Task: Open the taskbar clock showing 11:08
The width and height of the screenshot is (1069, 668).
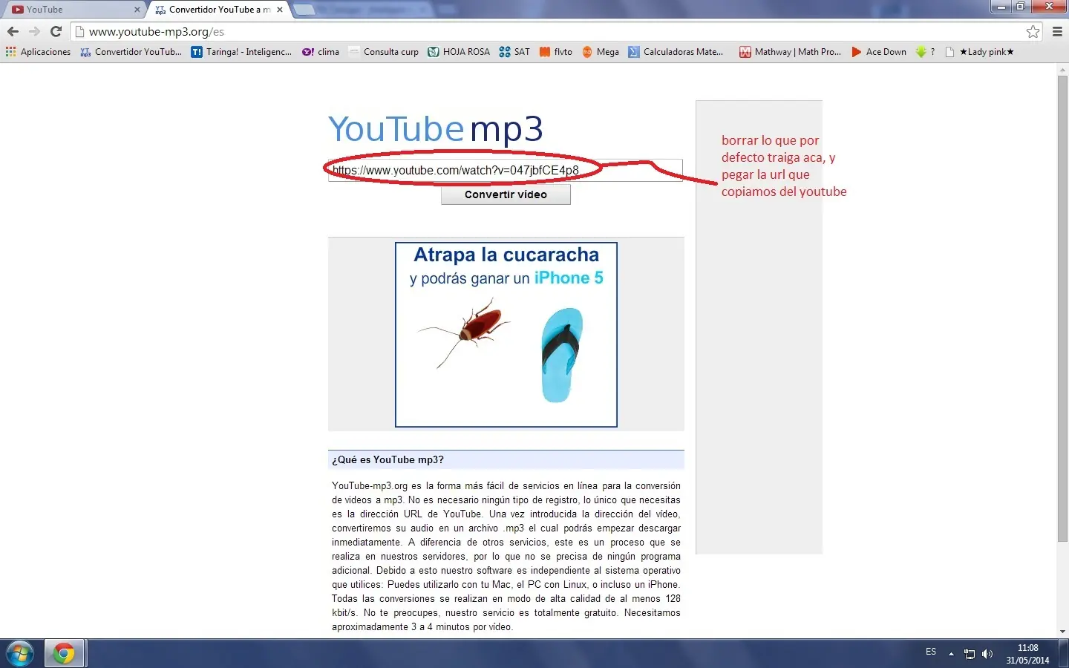Action: point(1028,654)
